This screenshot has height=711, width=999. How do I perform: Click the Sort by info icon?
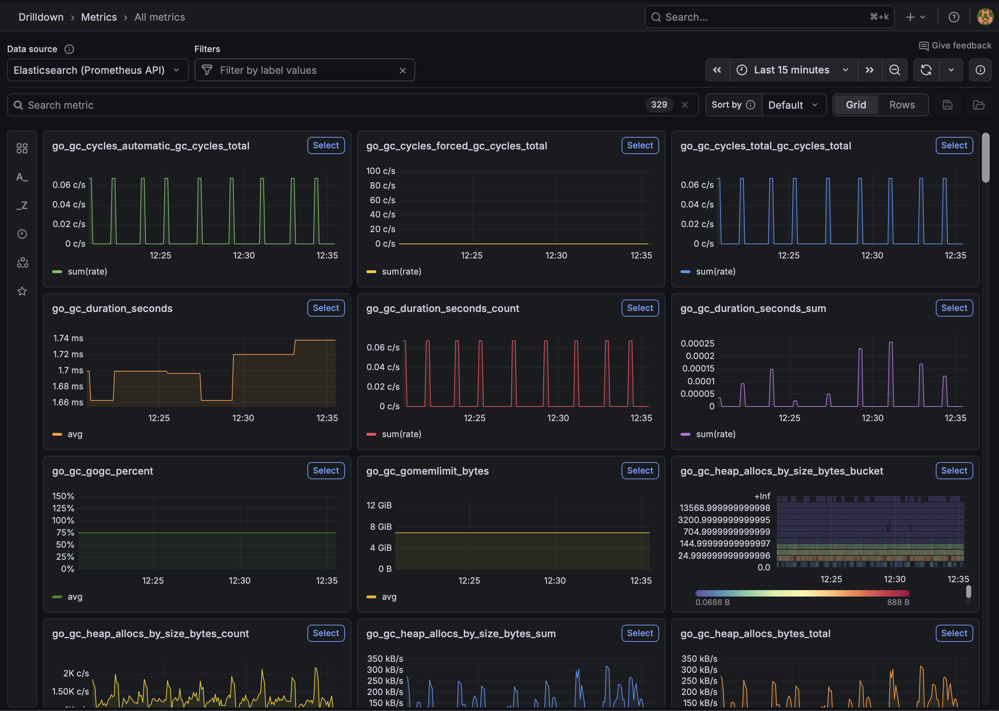point(750,104)
